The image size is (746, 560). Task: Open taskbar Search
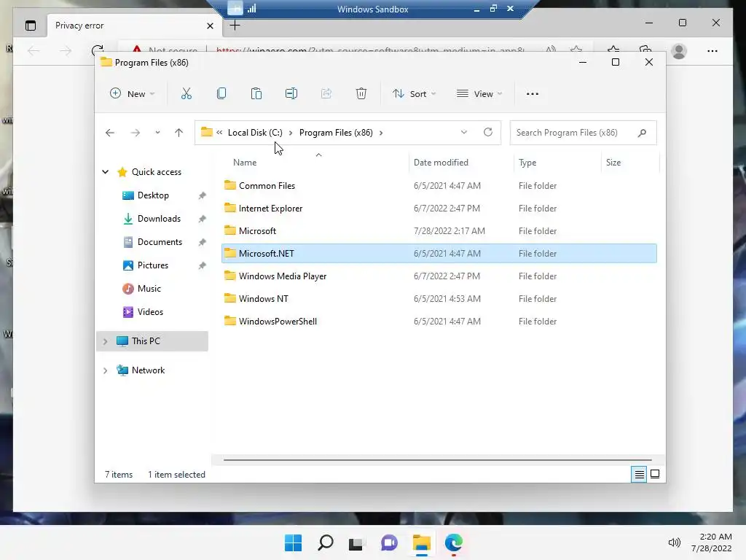pos(326,542)
